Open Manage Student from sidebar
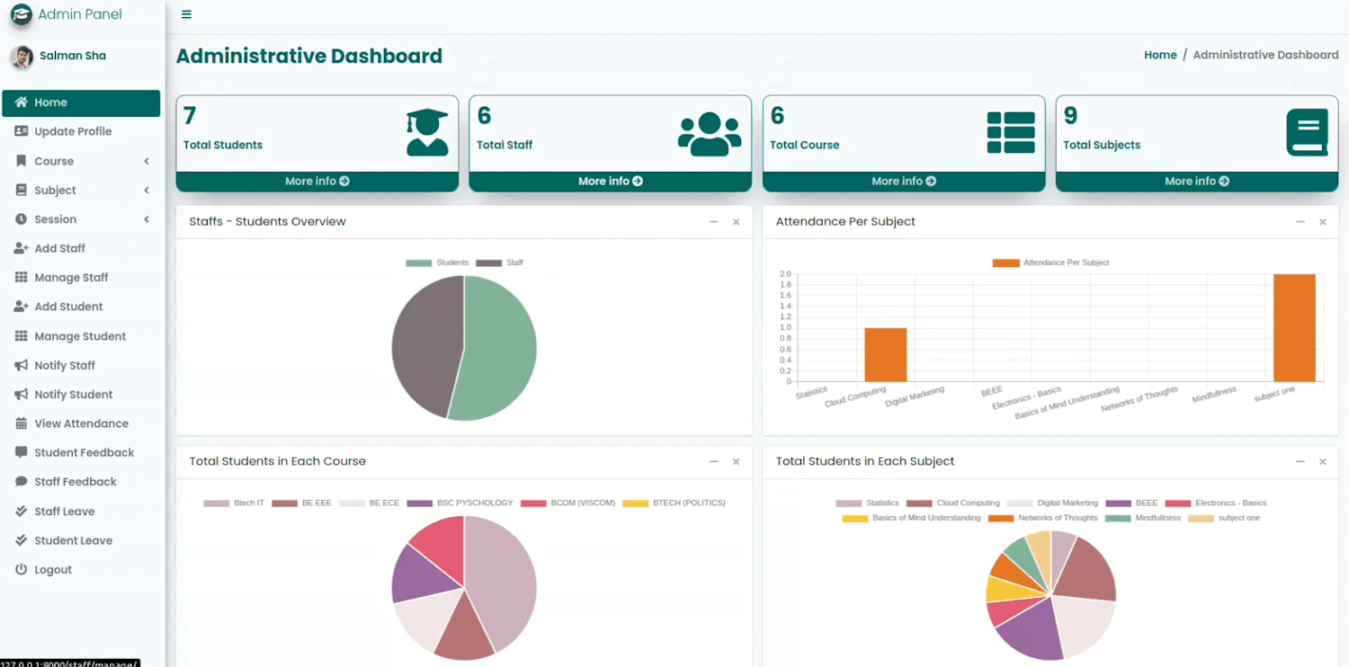 pos(81,336)
